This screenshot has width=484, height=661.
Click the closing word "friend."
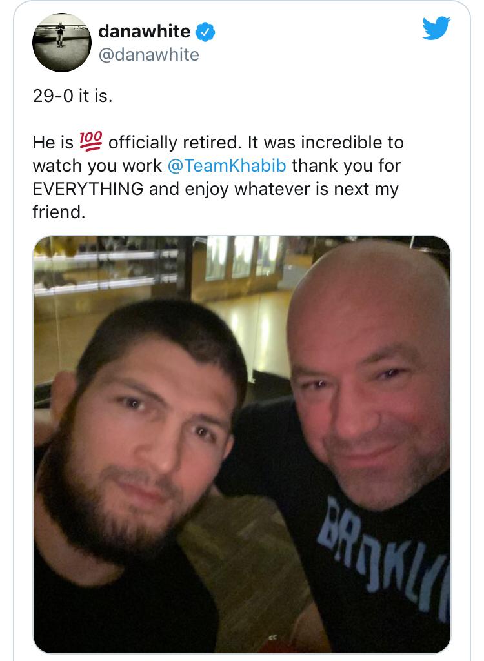pyautogui.click(x=59, y=212)
